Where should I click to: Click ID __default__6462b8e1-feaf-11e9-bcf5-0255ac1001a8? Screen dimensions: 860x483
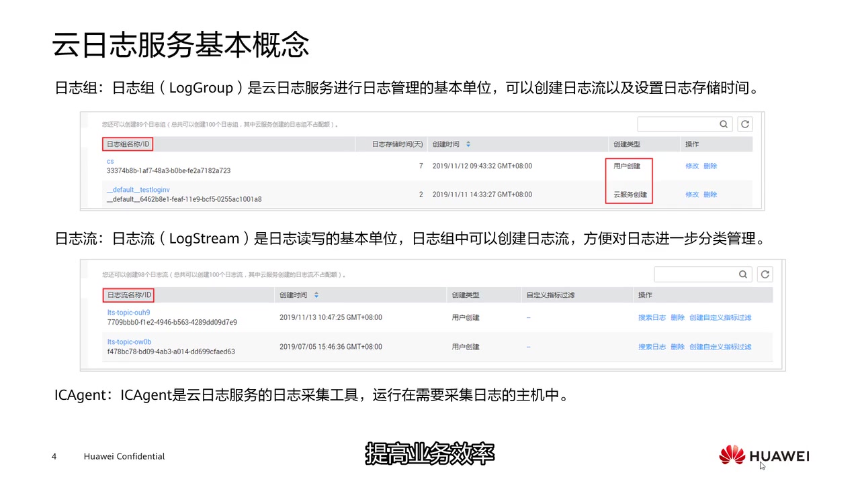click(x=184, y=199)
